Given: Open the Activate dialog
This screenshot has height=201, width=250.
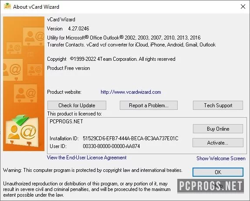Looking at the screenshot, I should point(218,142).
